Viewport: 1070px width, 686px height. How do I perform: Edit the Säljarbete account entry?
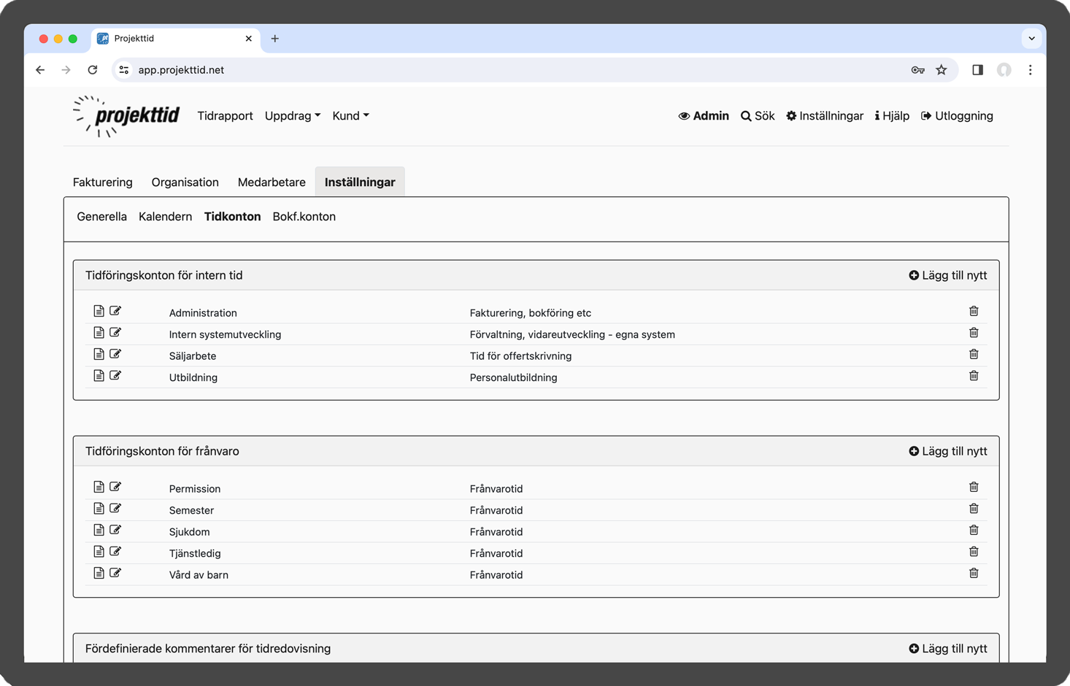click(x=115, y=355)
